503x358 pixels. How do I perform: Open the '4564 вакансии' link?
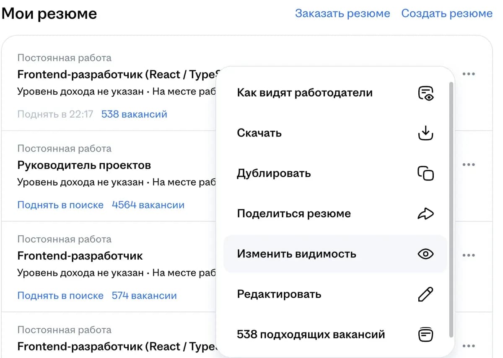coord(148,205)
